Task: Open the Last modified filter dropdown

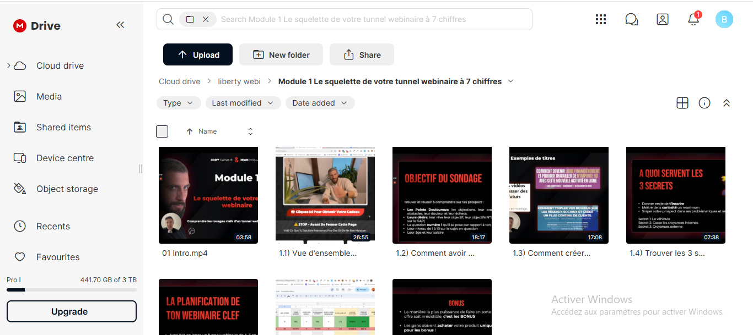Action: tap(243, 103)
